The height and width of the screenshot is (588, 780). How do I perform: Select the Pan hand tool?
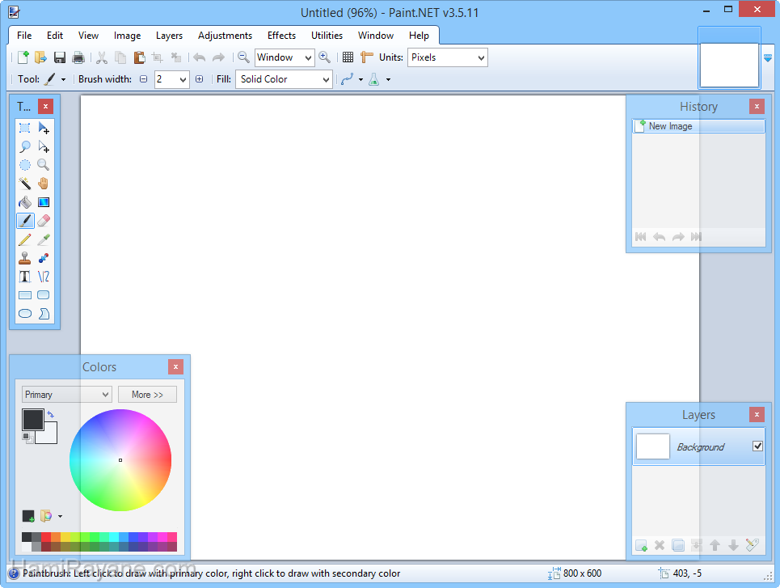[44, 184]
